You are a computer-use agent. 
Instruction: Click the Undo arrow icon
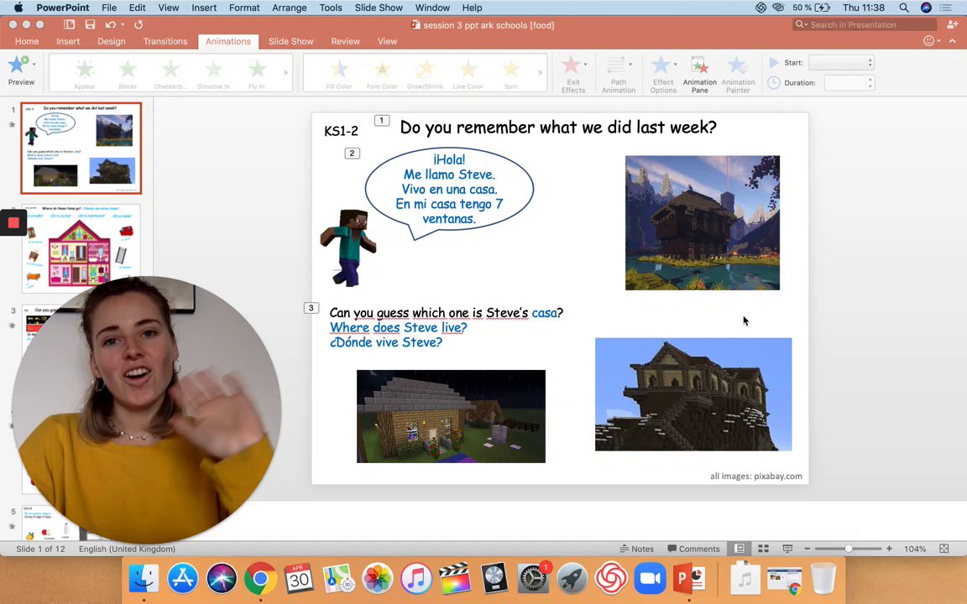[x=111, y=24]
